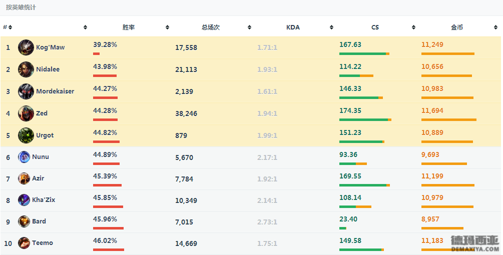Sort by 胜率 column arrows
This screenshot has width=503, height=255.
click(167, 27)
